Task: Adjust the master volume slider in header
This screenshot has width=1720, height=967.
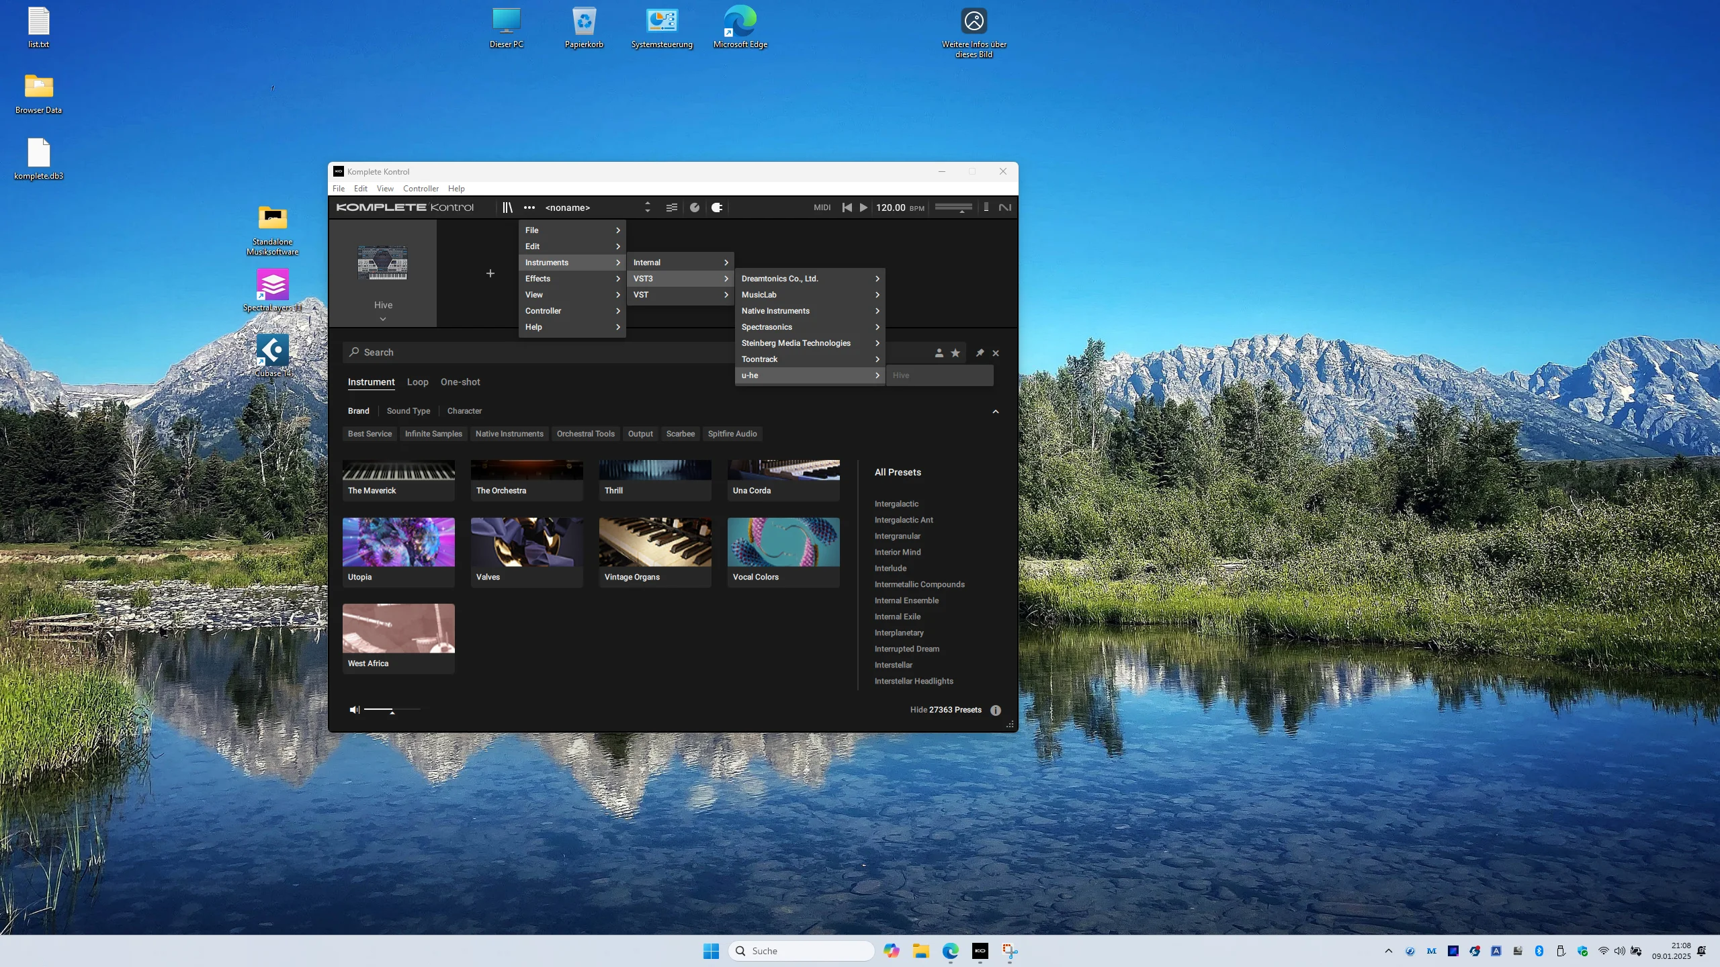Action: 953,208
